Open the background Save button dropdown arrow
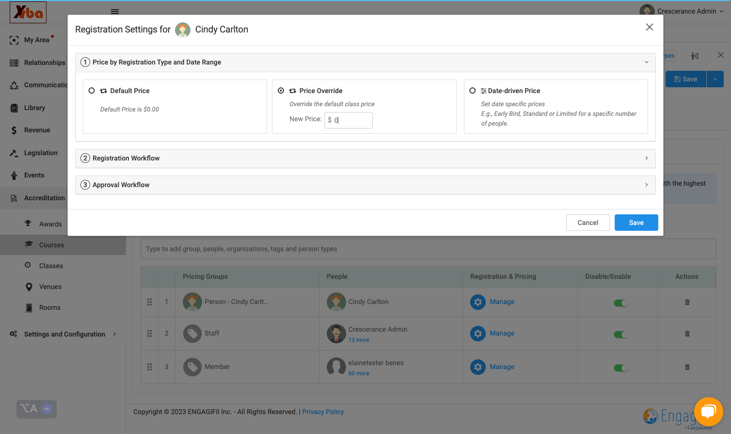 715,79
